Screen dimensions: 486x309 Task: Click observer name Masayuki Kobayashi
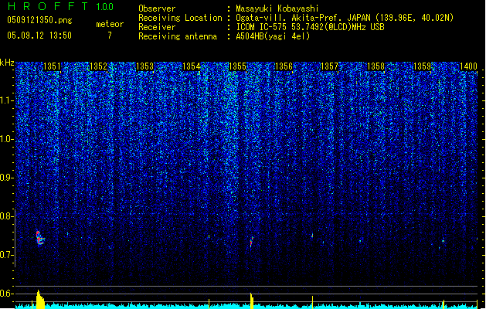click(x=277, y=8)
